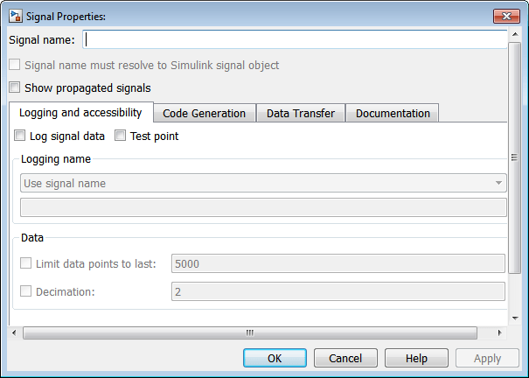Open Help for signal properties
The width and height of the screenshot is (529, 378).
point(416,358)
